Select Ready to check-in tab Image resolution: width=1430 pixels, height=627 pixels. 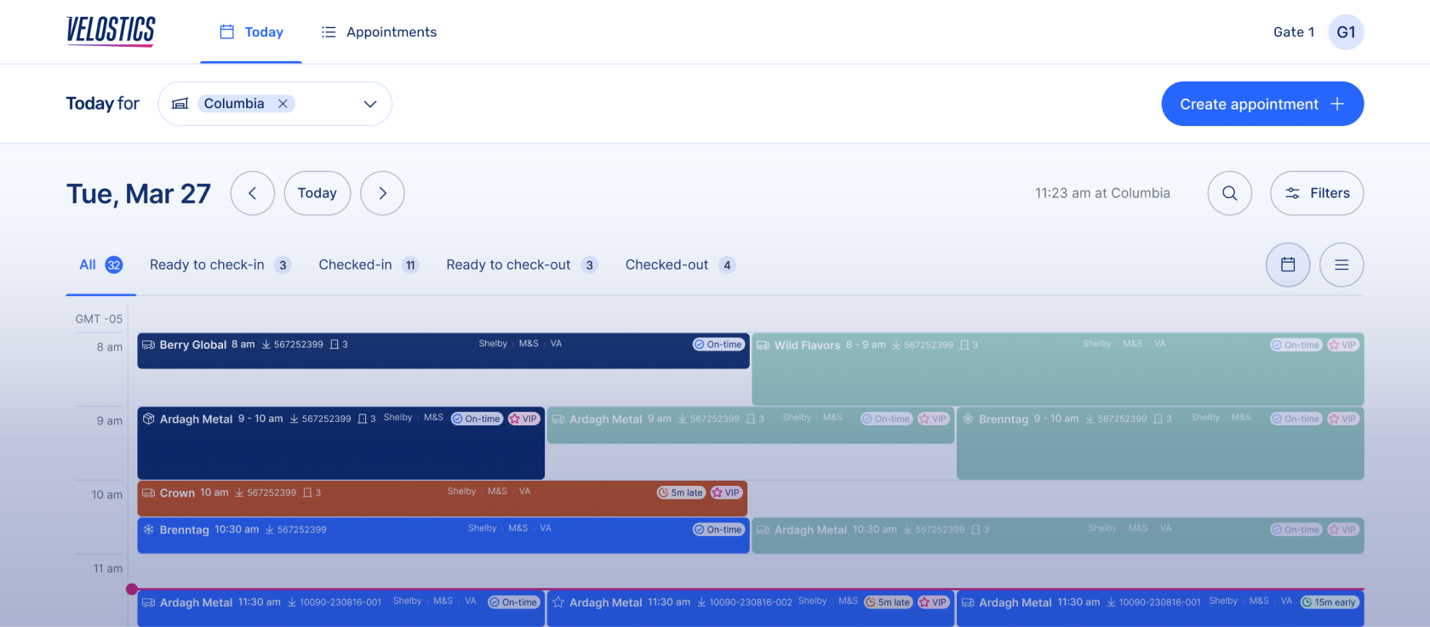(220, 265)
